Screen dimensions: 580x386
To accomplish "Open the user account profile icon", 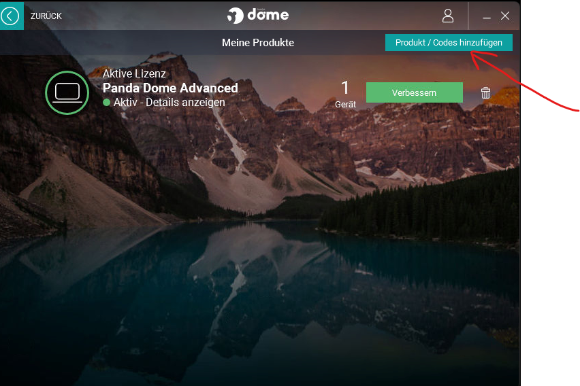I will point(447,16).
